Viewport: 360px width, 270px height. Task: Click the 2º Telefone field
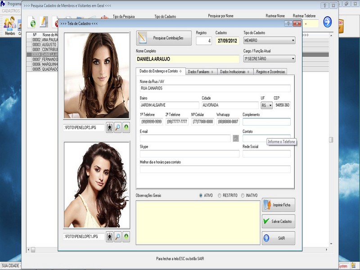[x=177, y=121]
